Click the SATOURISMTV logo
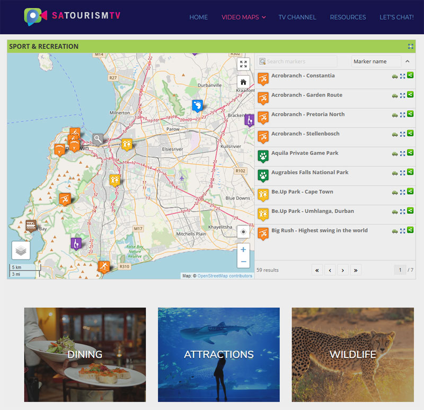Screen dimensions: 424x410 pos(72,16)
